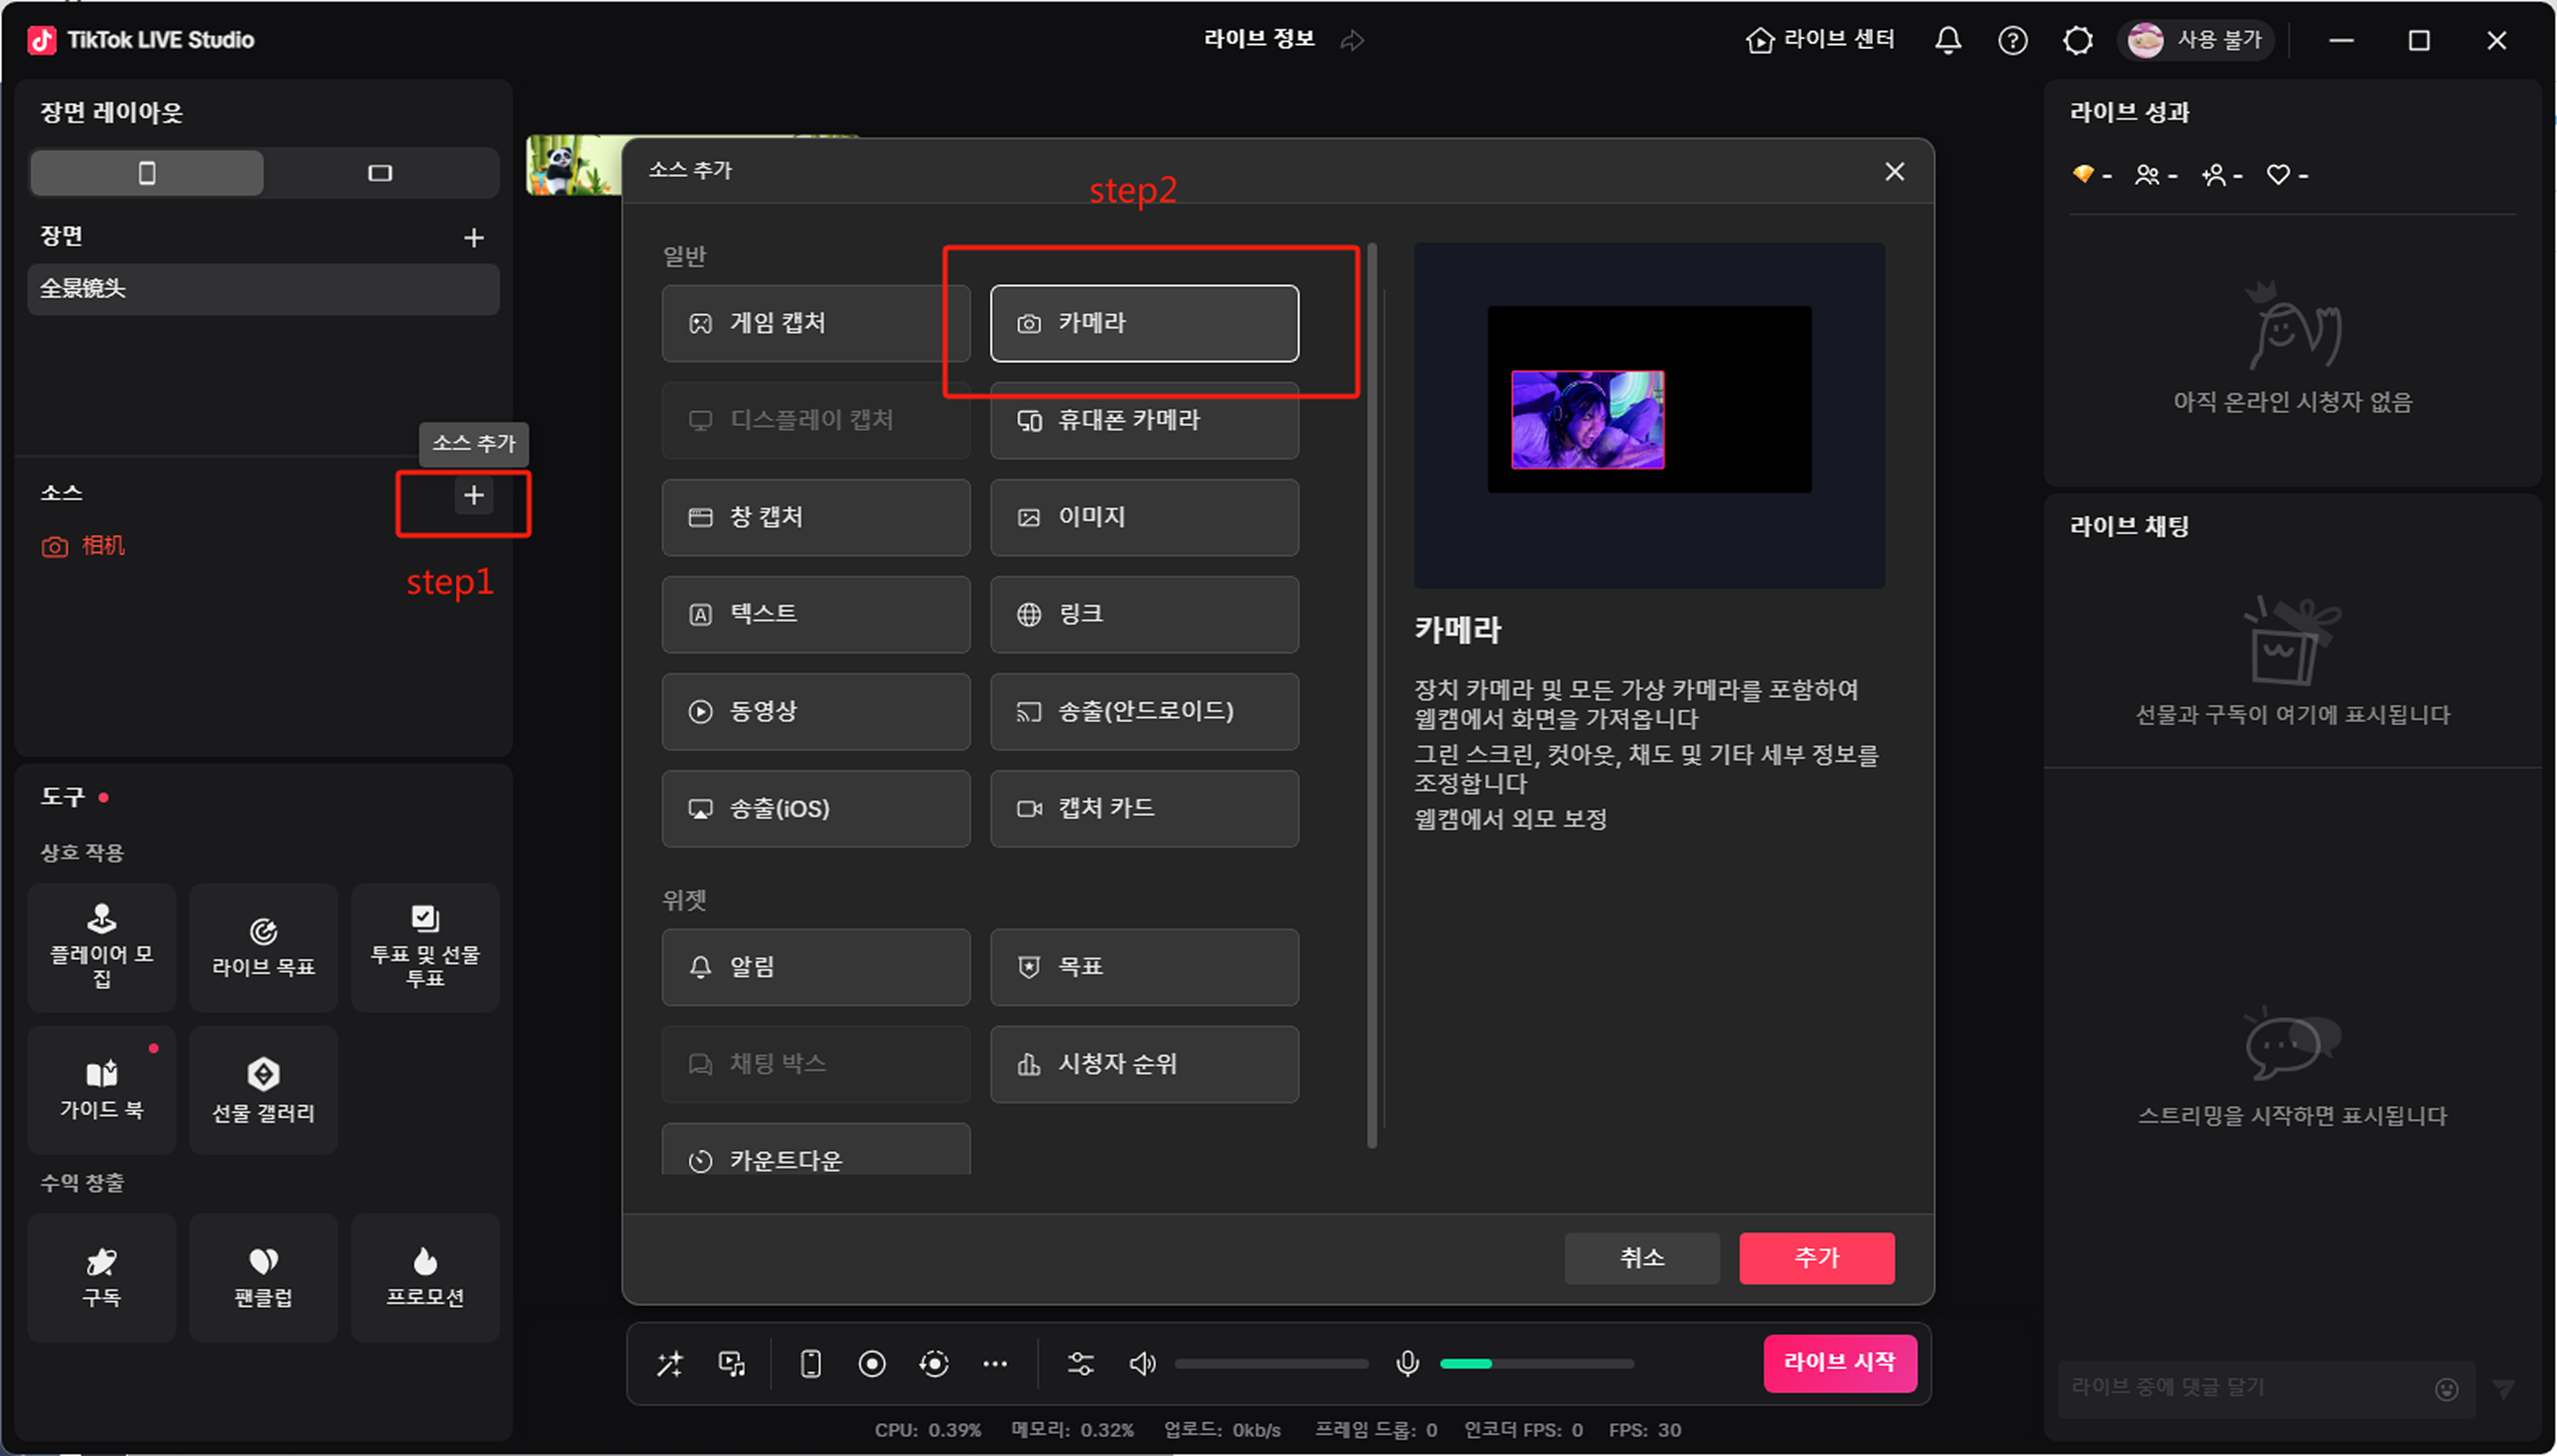Click the camera preview thumbnail
2557x1456 pixels.
coord(1588,419)
